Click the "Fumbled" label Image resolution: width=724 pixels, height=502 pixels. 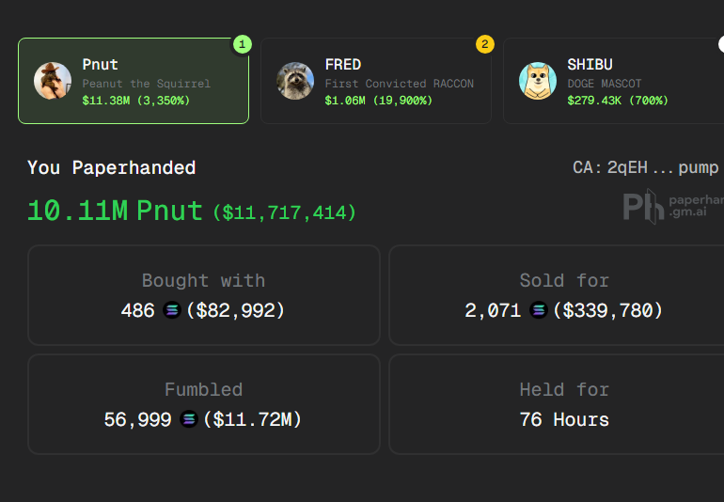tap(204, 390)
